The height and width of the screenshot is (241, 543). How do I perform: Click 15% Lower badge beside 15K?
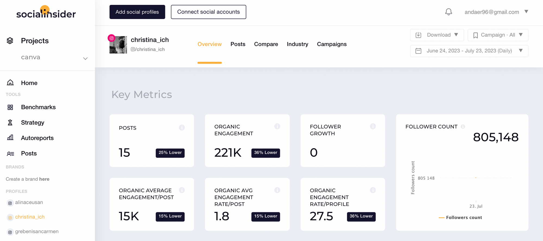point(170,216)
